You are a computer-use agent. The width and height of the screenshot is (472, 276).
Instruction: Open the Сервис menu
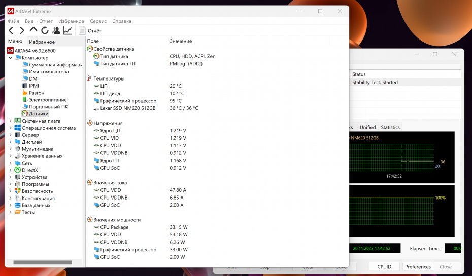pos(98,21)
